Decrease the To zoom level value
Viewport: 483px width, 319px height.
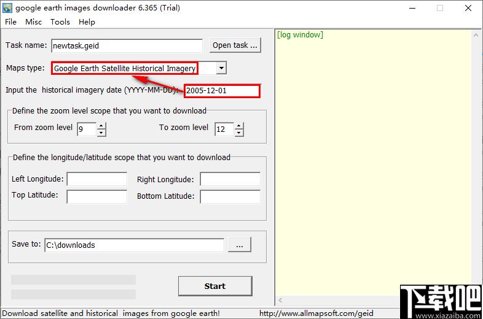239,133
